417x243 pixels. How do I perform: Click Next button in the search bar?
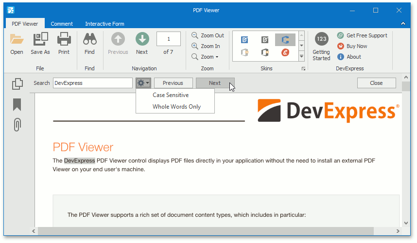click(x=215, y=83)
